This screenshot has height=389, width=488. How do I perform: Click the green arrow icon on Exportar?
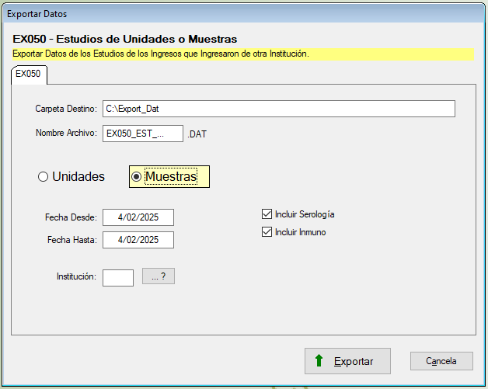coord(319,361)
